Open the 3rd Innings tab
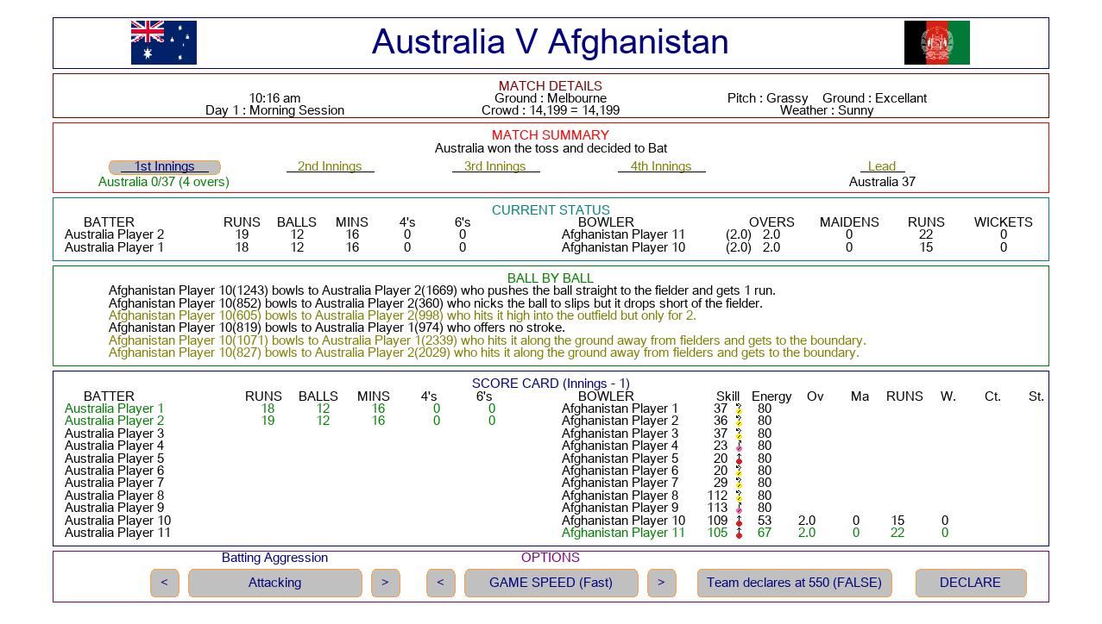1102x624 pixels. pos(495,167)
